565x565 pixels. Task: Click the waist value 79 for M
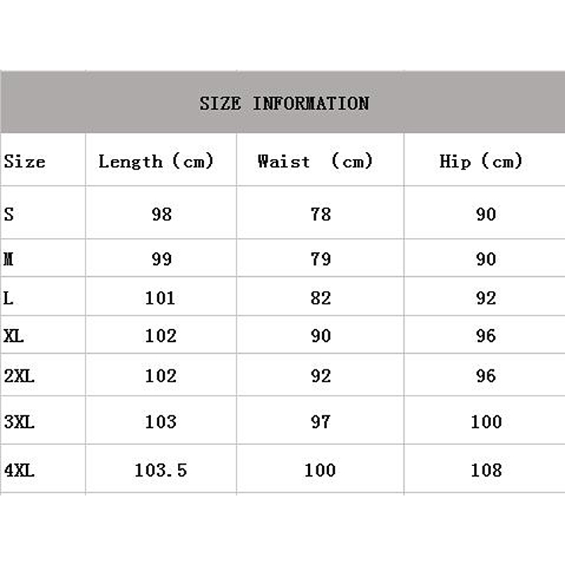click(321, 259)
